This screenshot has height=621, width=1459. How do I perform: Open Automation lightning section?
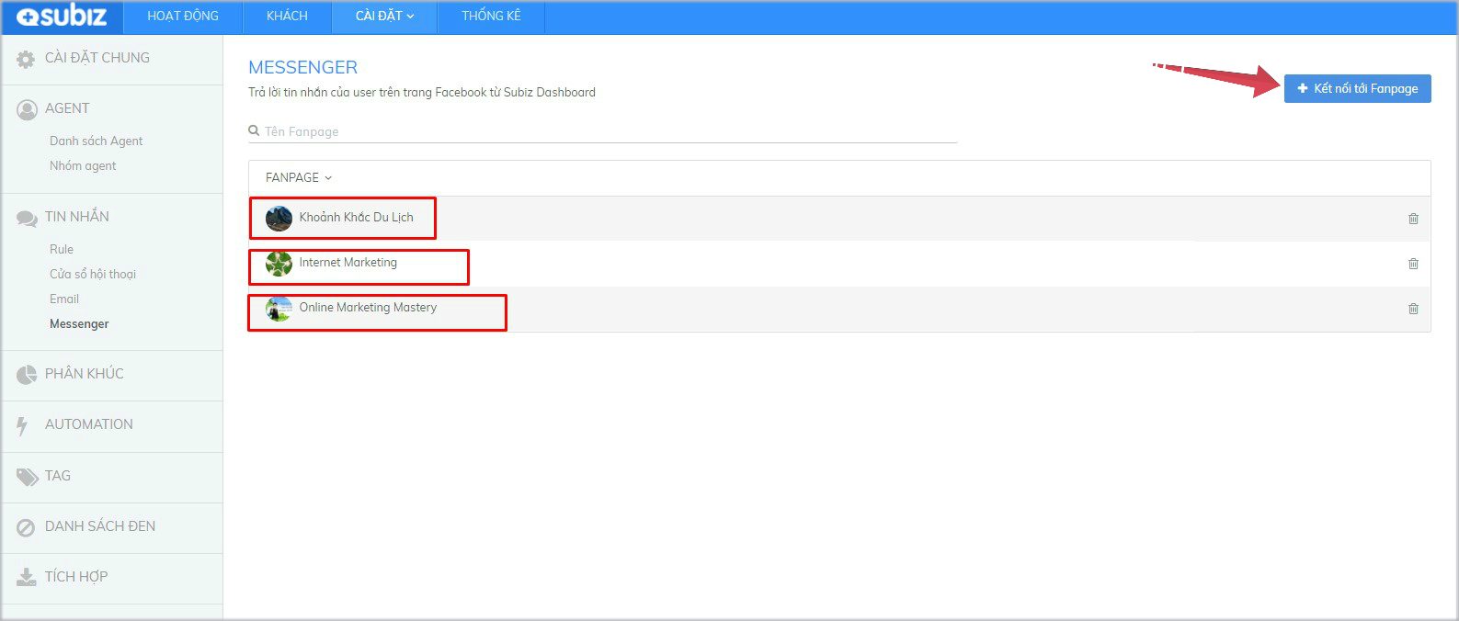[x=88, y=424]
